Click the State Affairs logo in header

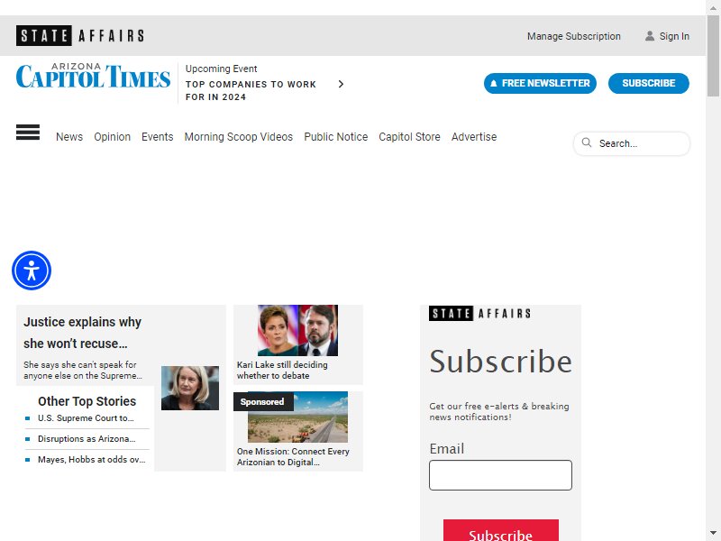(80, 35)
